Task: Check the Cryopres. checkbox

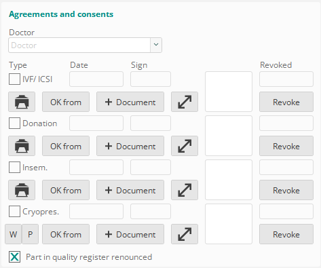Action: pyautogui.click(x=14, y=212)
